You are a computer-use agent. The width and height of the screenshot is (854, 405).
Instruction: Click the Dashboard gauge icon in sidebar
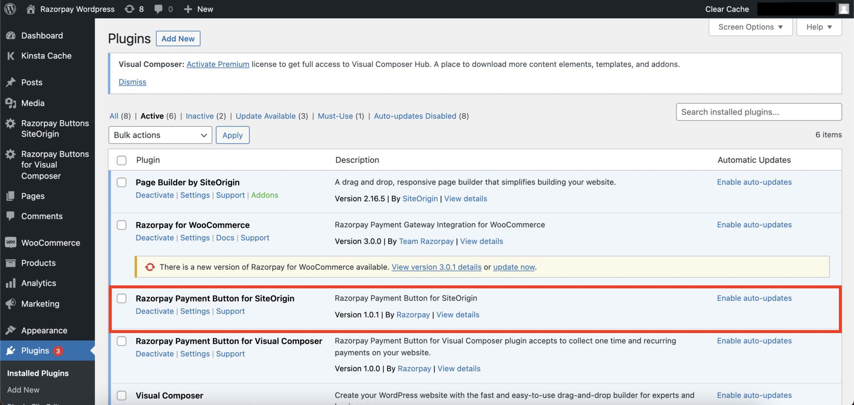(x=11, y=36)
